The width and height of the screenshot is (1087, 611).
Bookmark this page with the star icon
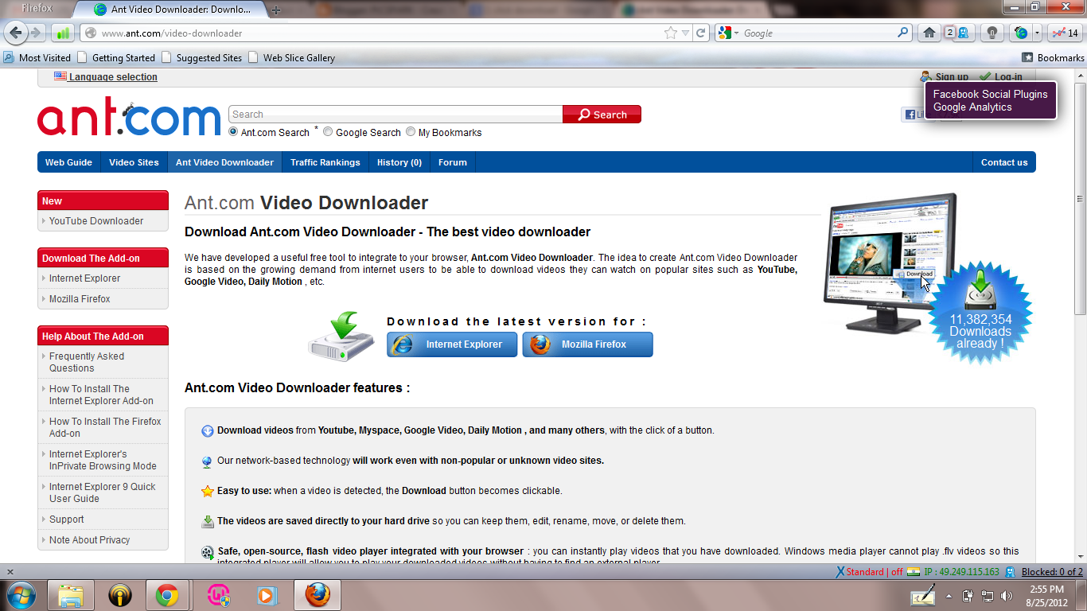pyautogui.click(x=671, y=33)
